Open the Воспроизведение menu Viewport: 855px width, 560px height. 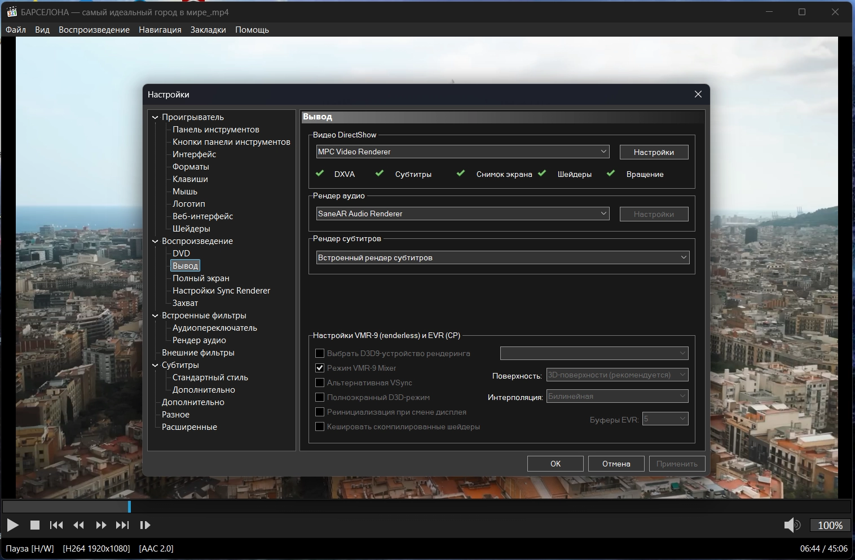[x=94, y=30]
